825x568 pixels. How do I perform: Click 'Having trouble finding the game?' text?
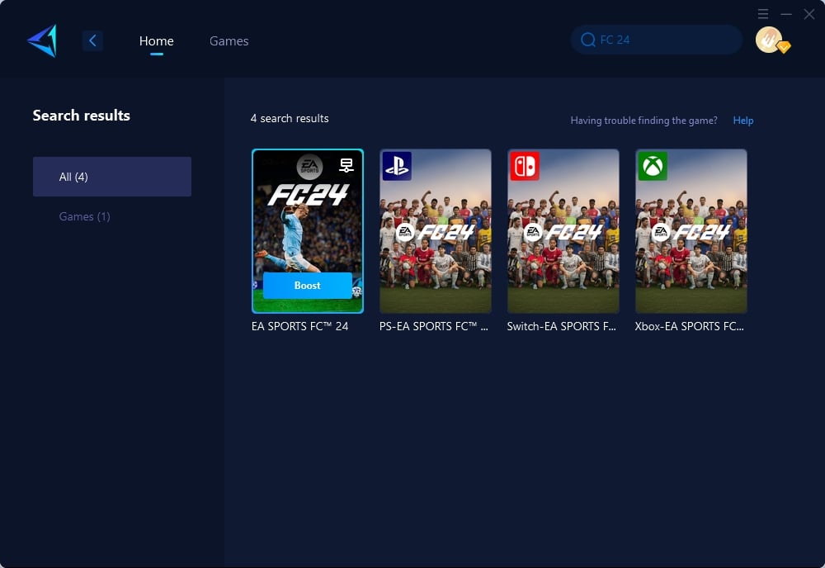click(644, 121)
